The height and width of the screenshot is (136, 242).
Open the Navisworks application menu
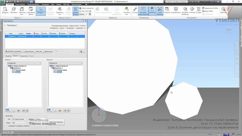3,3
